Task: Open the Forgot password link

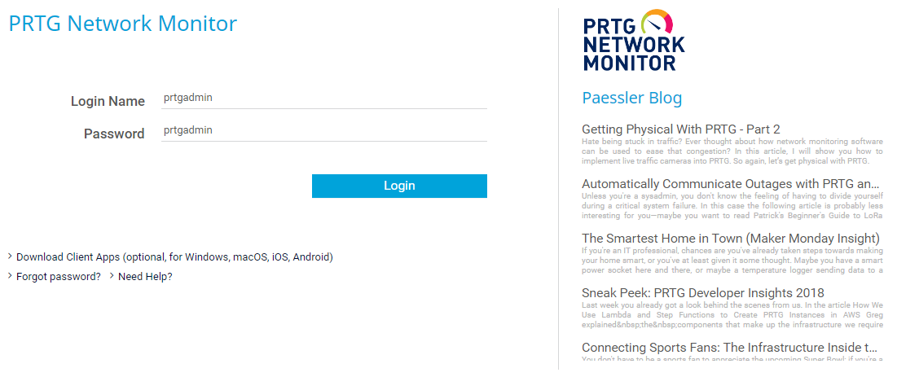Action: click(59, 276)
